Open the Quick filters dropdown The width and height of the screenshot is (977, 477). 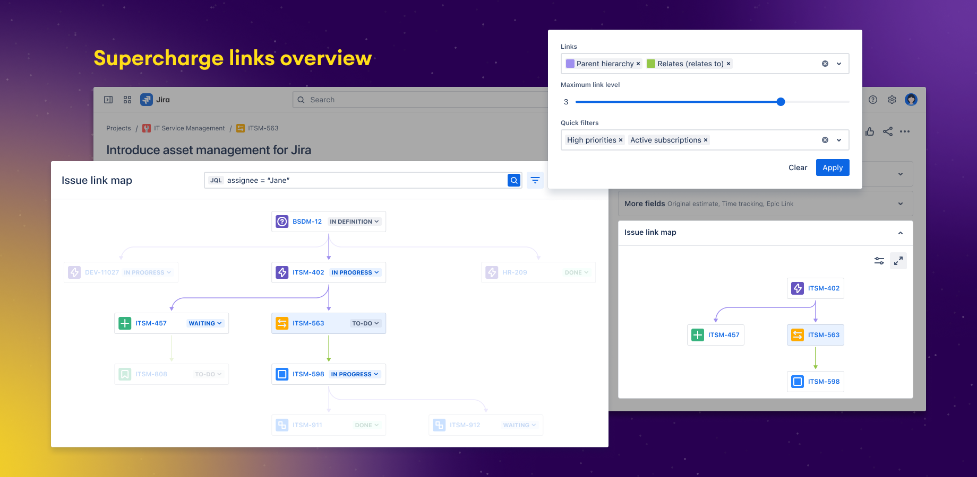coord(839,140)
